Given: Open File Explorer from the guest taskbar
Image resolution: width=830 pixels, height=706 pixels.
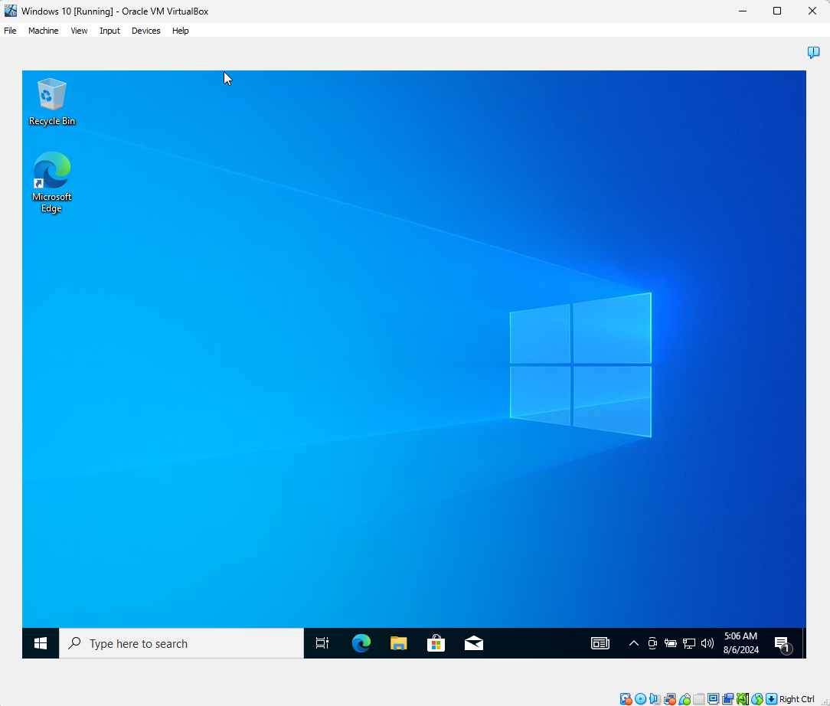Looking at the screenshot, I should (399, 643).
